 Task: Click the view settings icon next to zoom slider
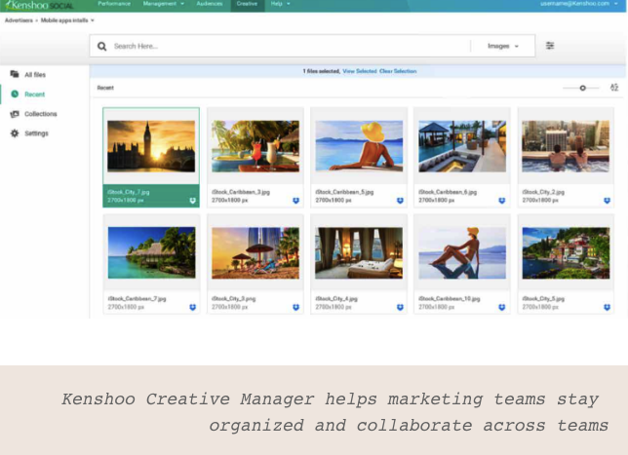point(614,88)
